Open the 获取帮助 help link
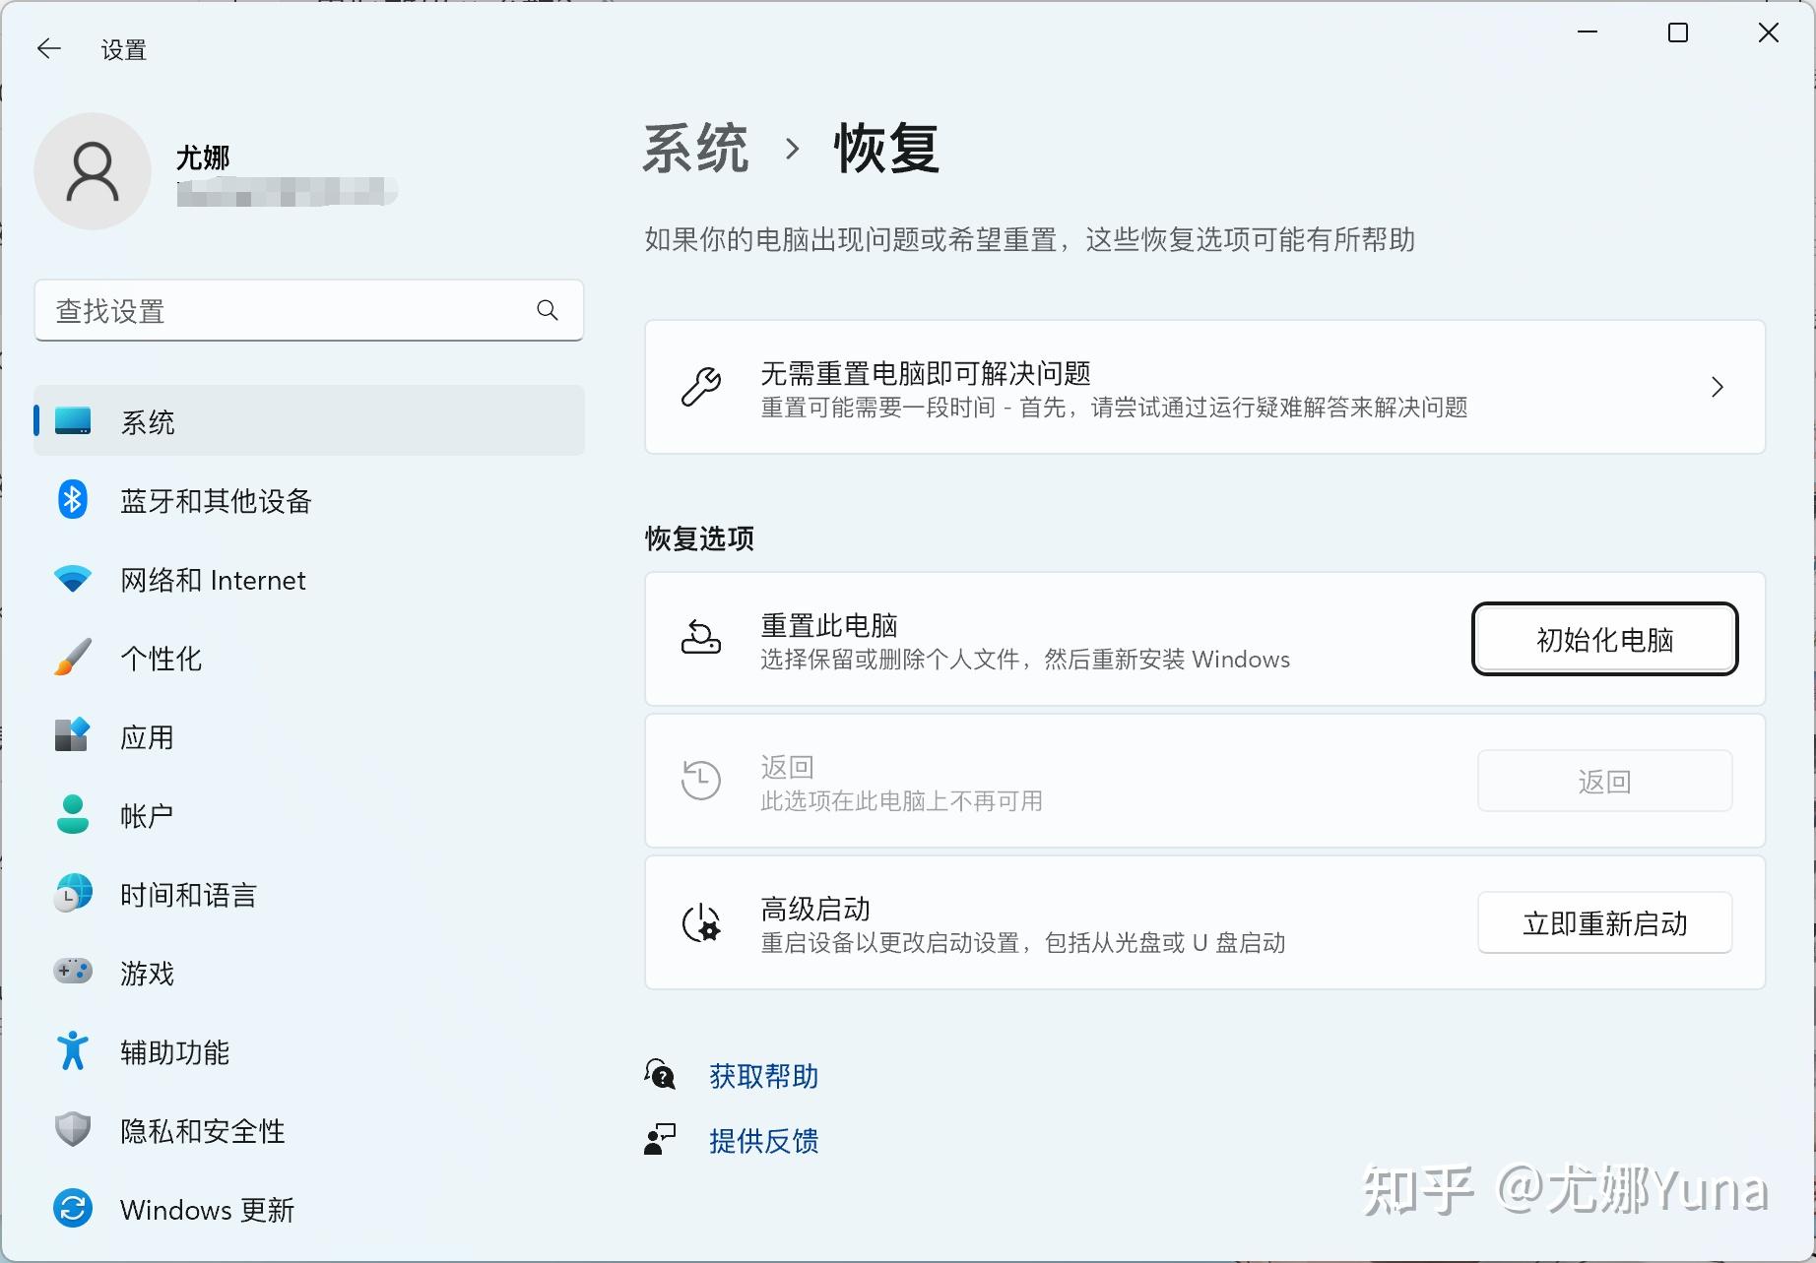The image size is (1816, 1263). (763, 1076)
